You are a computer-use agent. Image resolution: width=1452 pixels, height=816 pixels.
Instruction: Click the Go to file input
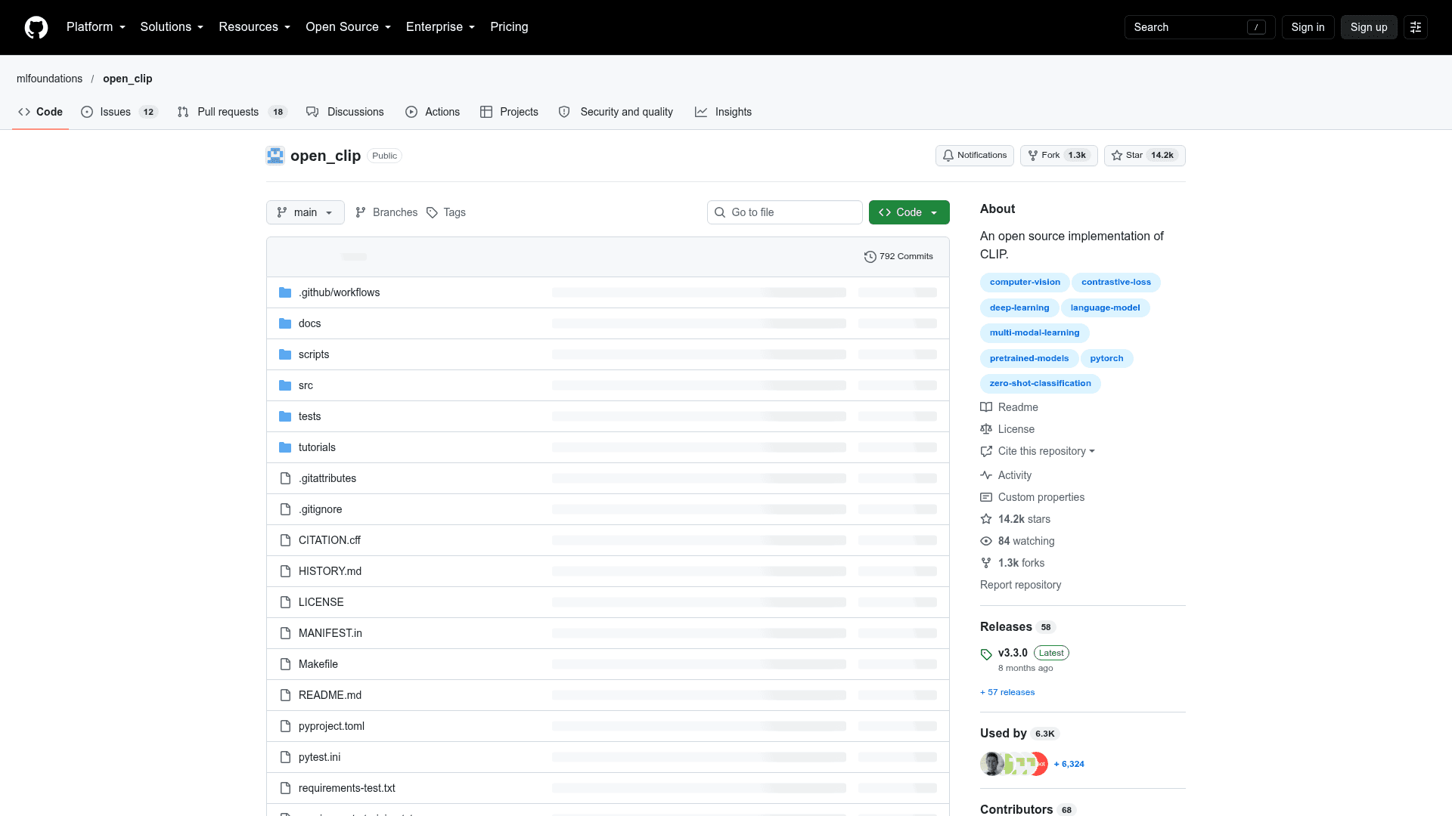(x=784, y=212)
